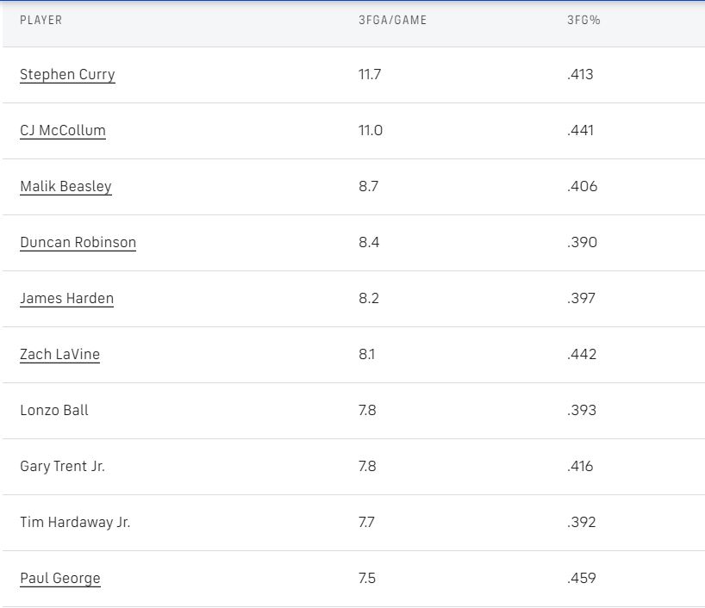705x608 pixels.
Task: Click Paul George's .459 percentage value
Action: click(x=582, y=579)
